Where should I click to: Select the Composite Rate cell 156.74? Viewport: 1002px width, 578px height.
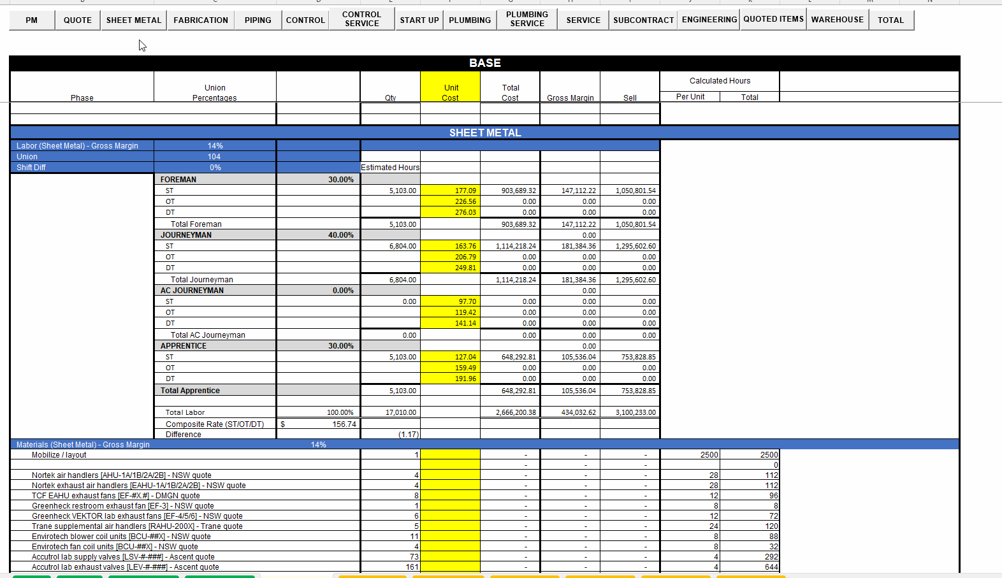[x=318, y=424]
